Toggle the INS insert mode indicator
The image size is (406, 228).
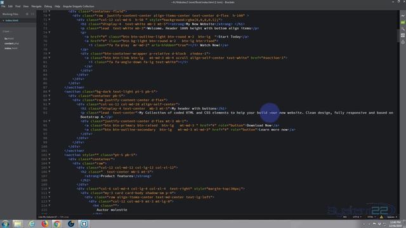tap(345, 217)
